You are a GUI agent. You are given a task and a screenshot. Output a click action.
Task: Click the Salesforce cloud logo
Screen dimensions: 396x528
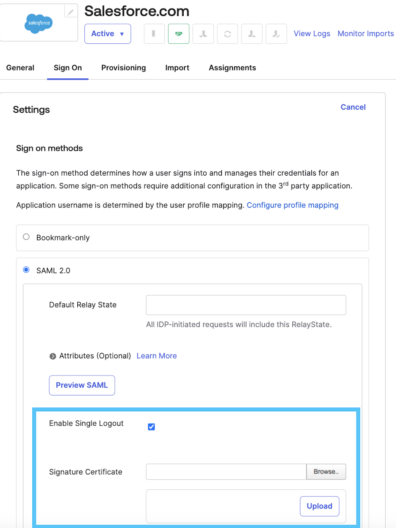[39, 23]
